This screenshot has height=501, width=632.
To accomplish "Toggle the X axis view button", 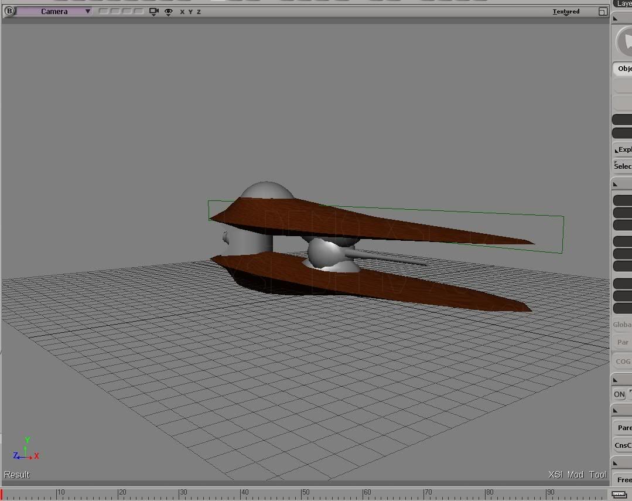I will point(182,12).
